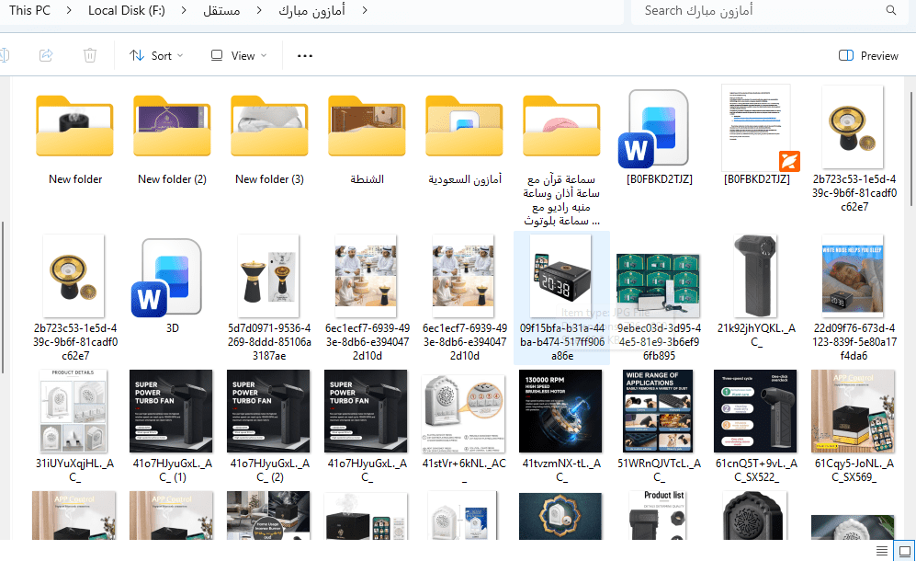Select the Product list image thumbnail
This screenshot has height=561, width=916.
click(659, 515)
